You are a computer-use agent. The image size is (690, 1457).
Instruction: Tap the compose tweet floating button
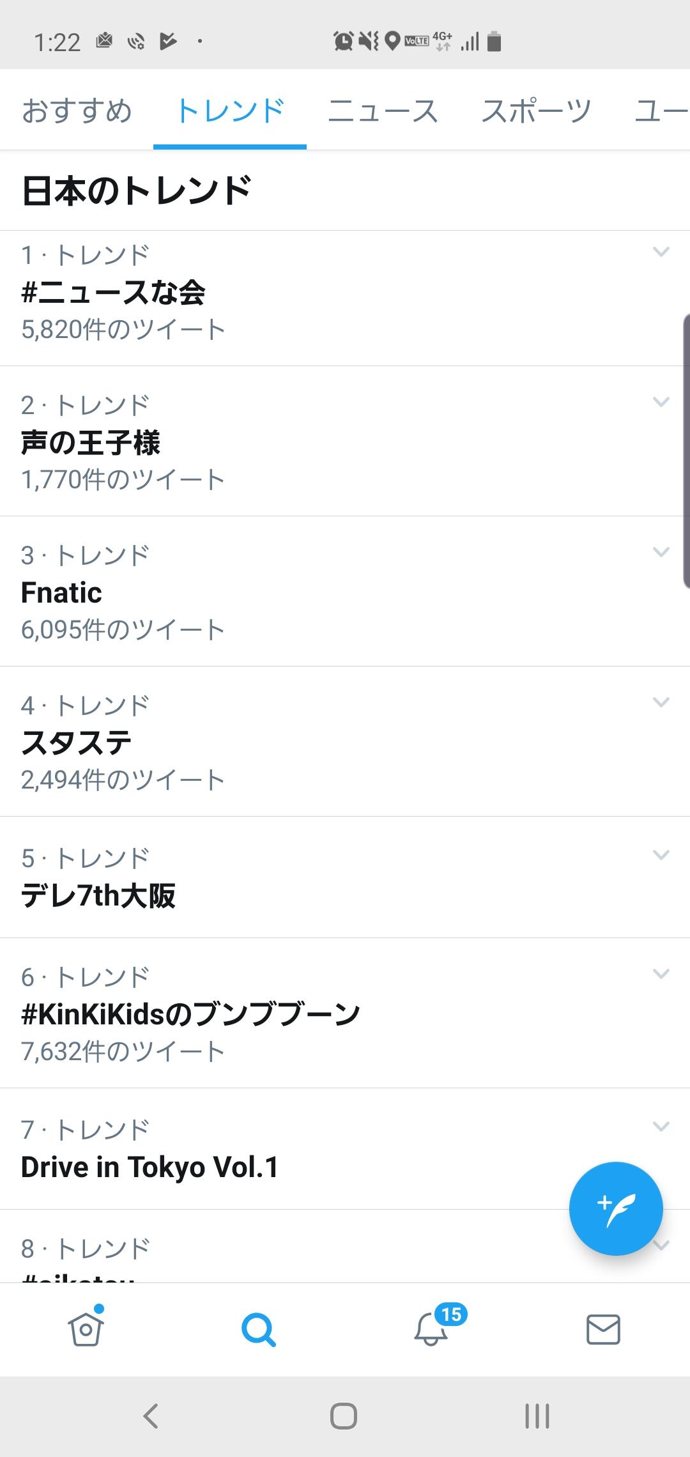[x=616, y=1208]
